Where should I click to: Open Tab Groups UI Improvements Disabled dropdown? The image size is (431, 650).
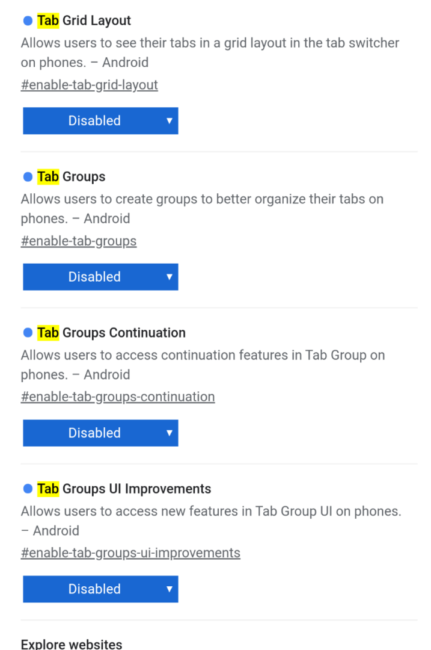(x=100, y=589)
